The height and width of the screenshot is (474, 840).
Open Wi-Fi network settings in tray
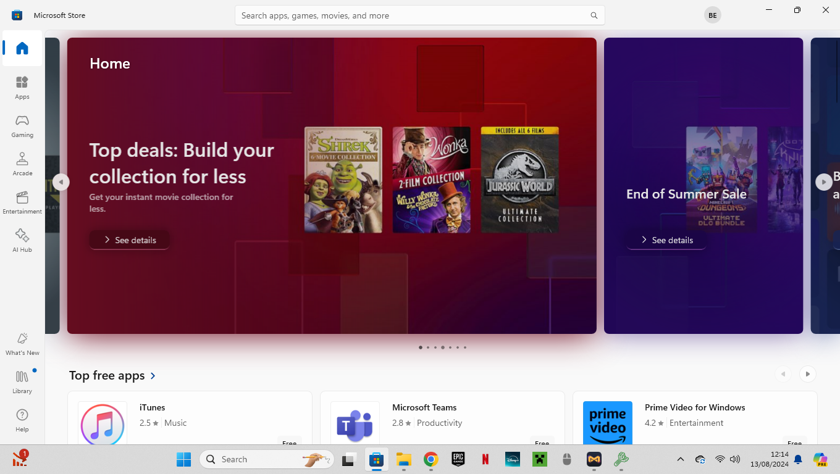(720, 459)
